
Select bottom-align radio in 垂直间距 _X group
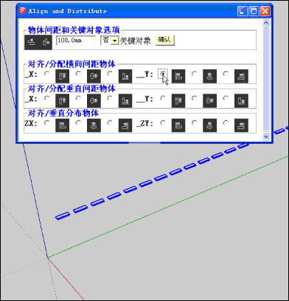[x=110, y=98]
